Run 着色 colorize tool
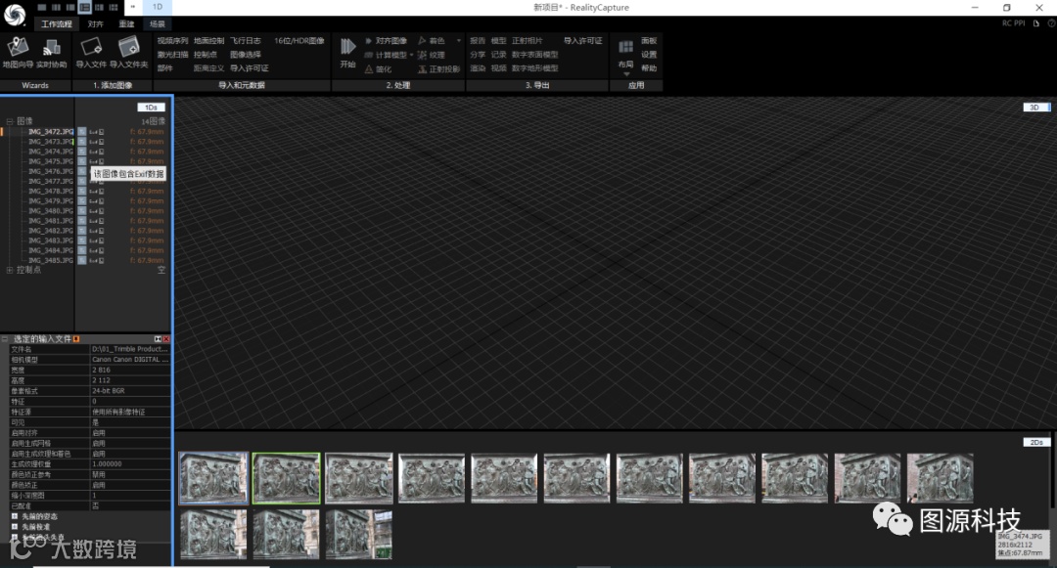Viewport: 1057px width, 568px height. click(x=432, y=41)
